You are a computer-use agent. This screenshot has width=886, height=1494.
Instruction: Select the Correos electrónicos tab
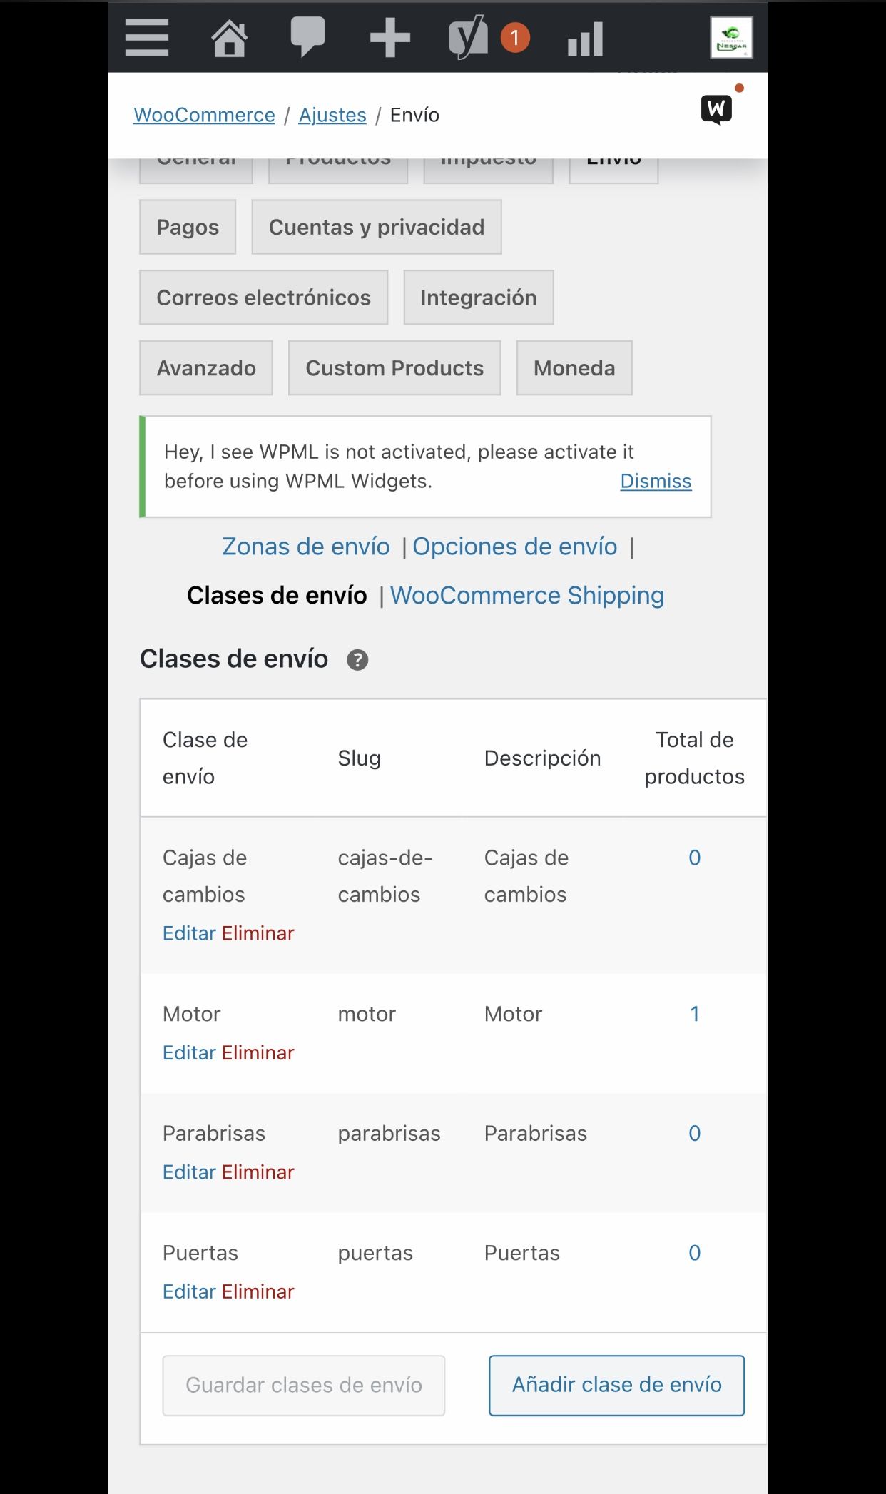coord(264,298)
